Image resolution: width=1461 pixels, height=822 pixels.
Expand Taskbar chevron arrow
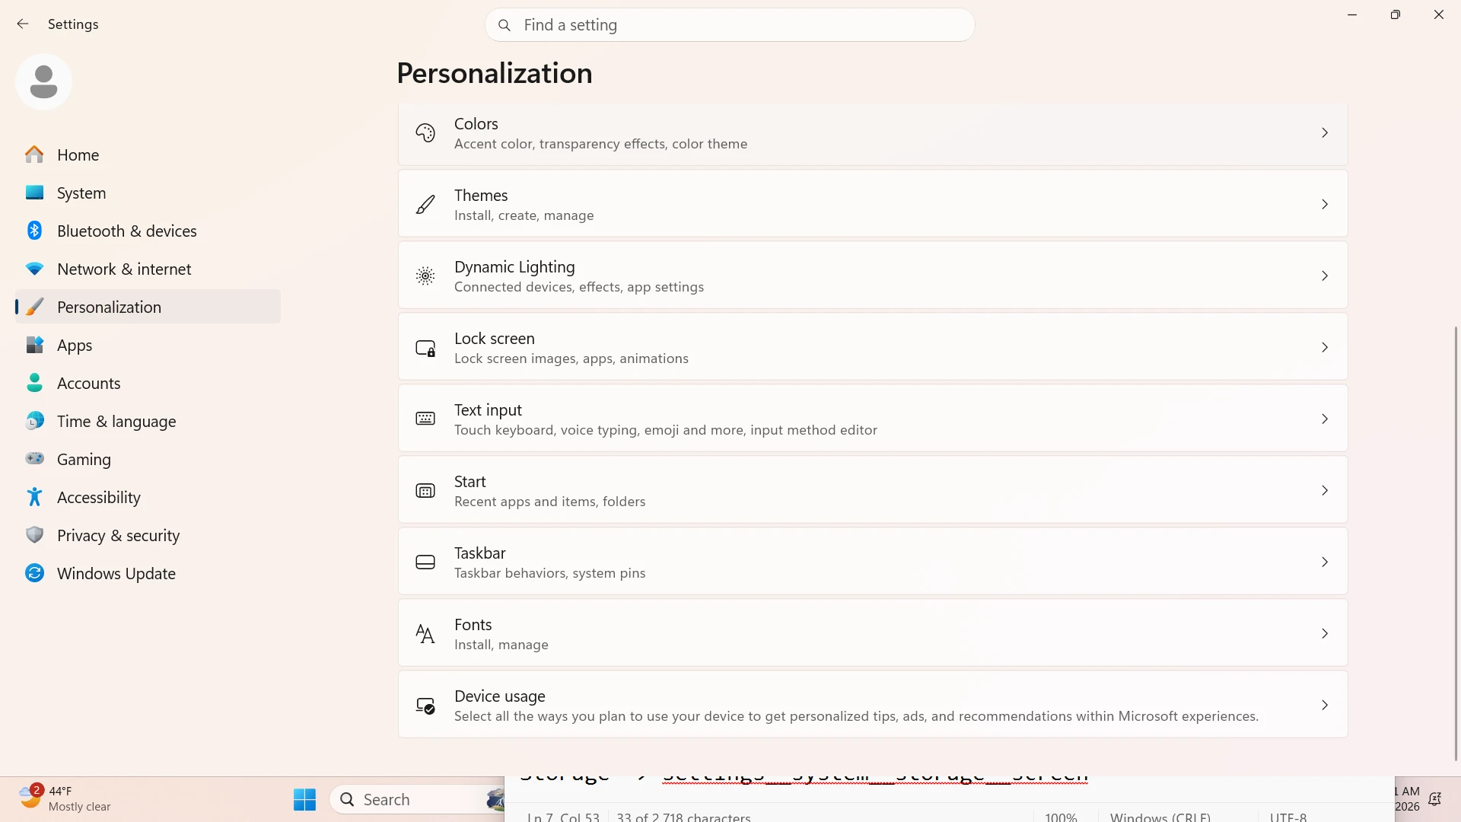click(1325, 562)
